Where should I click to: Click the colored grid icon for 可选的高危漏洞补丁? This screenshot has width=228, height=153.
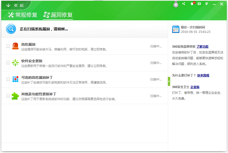point(16,79)
